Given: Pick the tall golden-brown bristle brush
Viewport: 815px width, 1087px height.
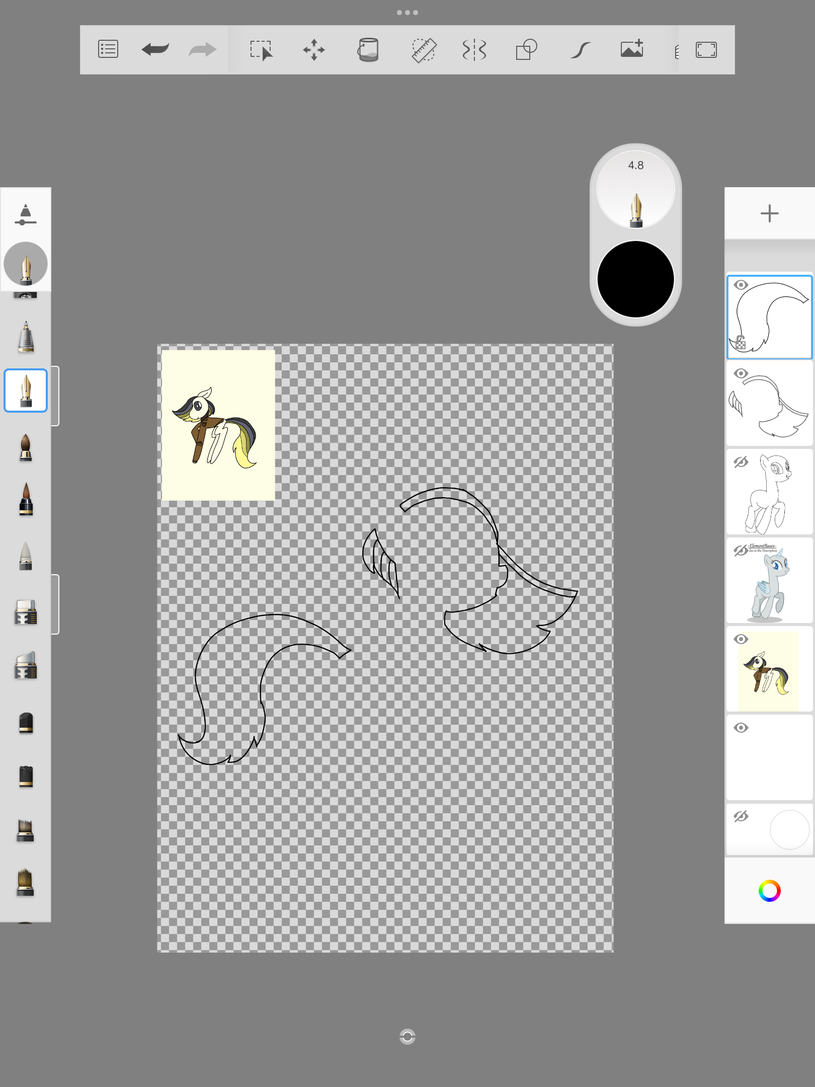Looking at the screenshot, I should click(25, 882).
